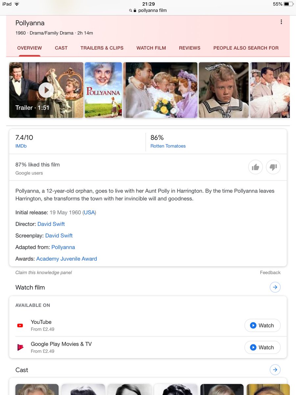
Task: Open the Reviews tab
Action: click(x=190, y=48)
